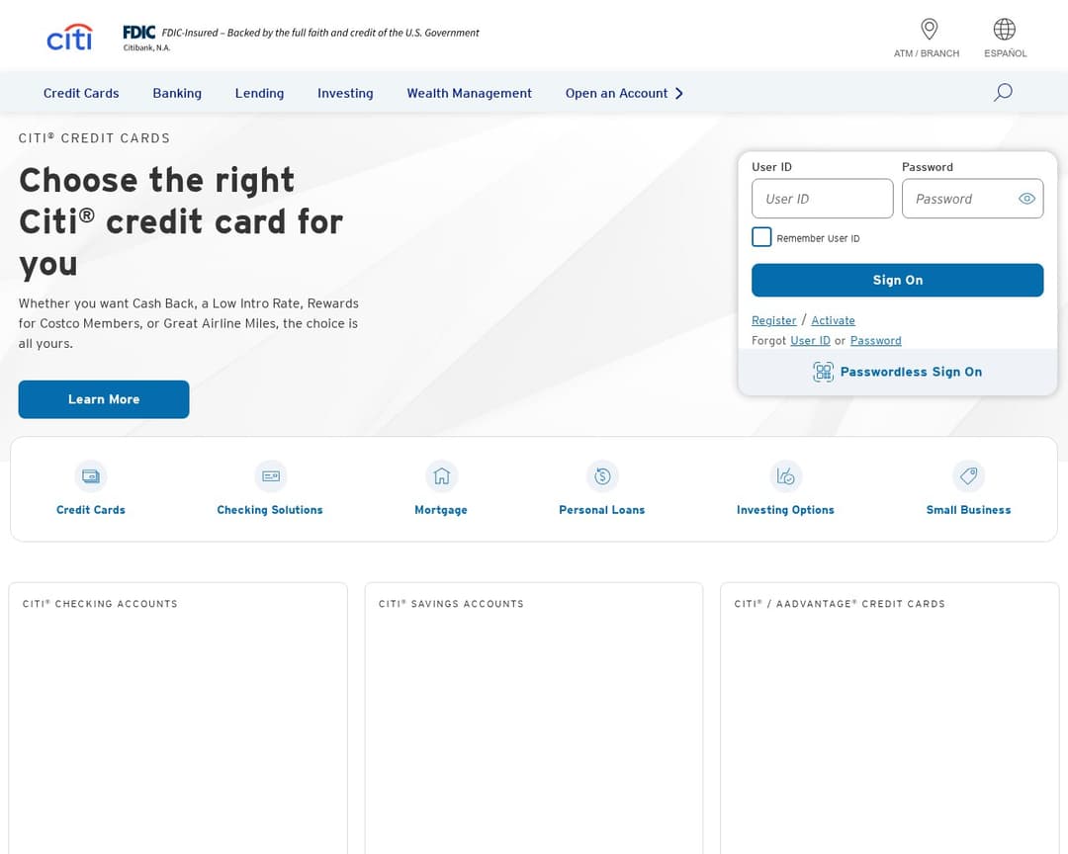The height and width of the screenshot is (854, 1068).
Task: Expand Open an Account chevron
Action: coord(679,93)
